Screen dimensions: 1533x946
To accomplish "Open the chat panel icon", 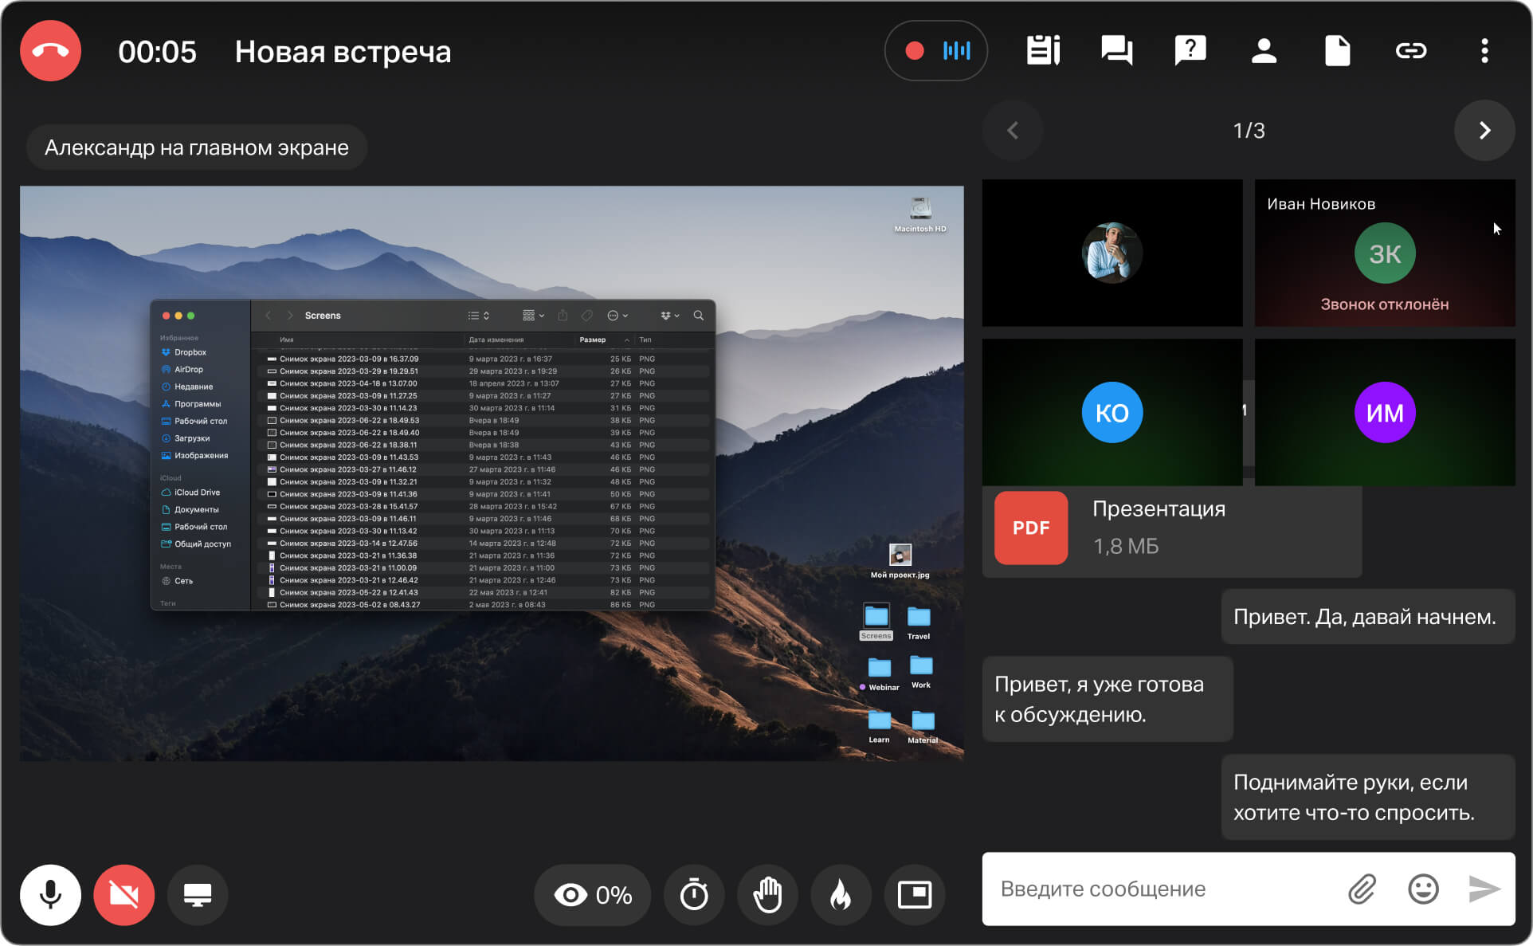I will pos(1116,51).
